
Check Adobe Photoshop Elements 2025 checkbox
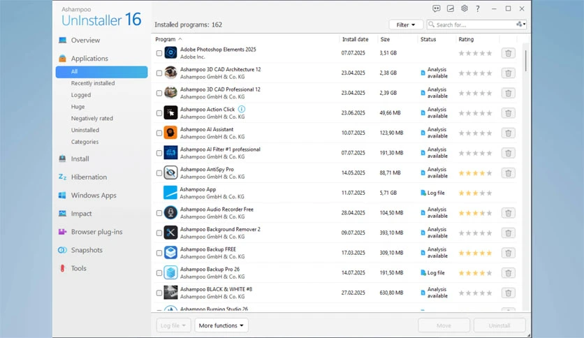click(x=159, y=53)
